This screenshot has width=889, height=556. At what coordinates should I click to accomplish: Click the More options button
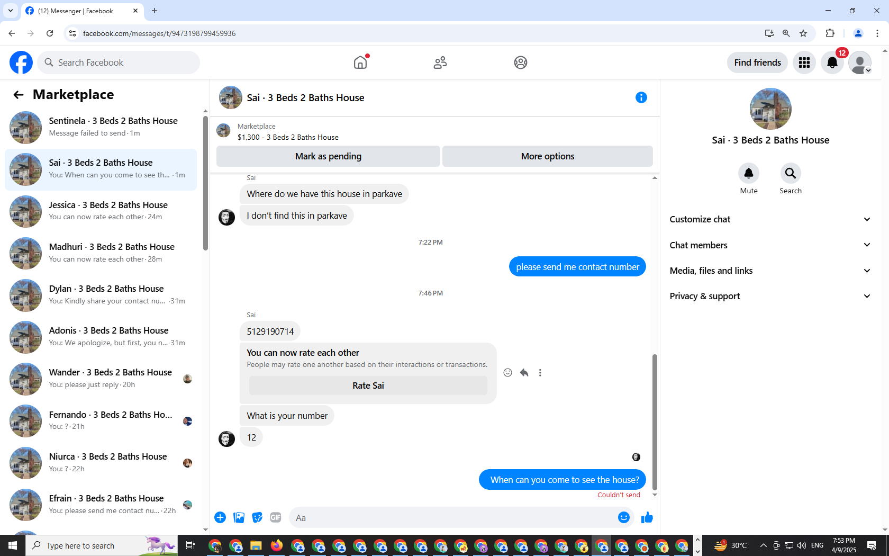click(548, 156)
